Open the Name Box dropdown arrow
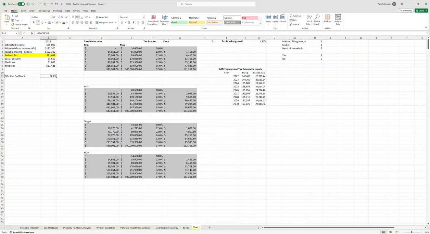The width and height of the screenshot is (430, 234). (17, 33)
